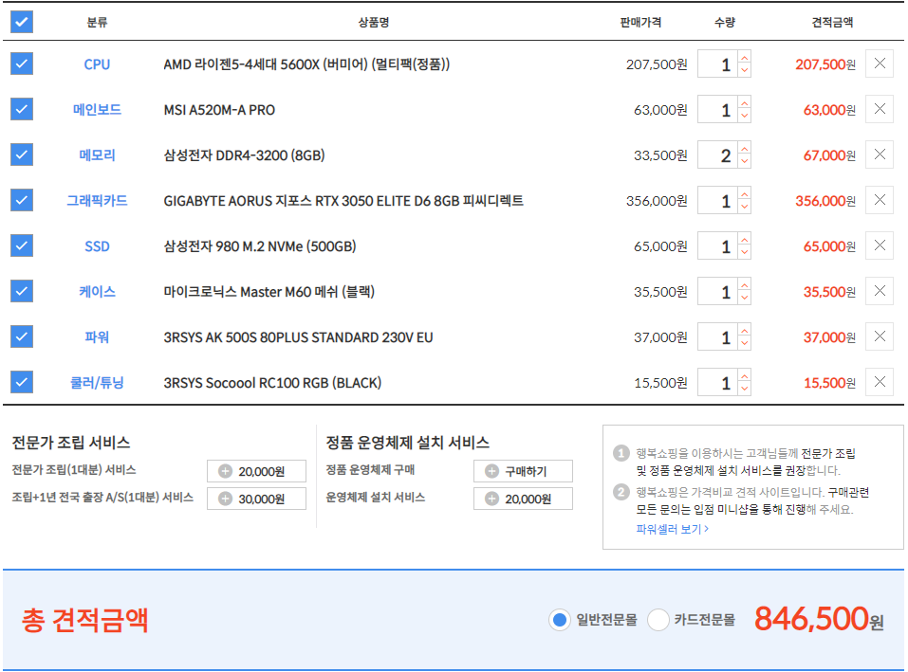Click the CPU quantity input field
Image resolution: width=908 pixels, height=672 pixels.
pos(717,64)
